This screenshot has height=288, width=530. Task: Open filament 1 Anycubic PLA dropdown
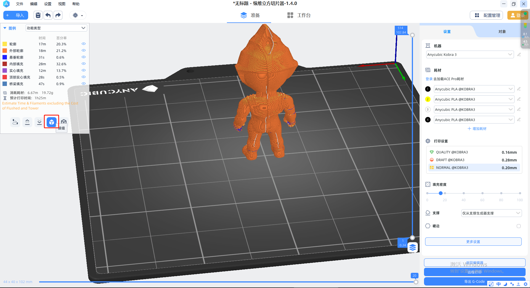474,89
